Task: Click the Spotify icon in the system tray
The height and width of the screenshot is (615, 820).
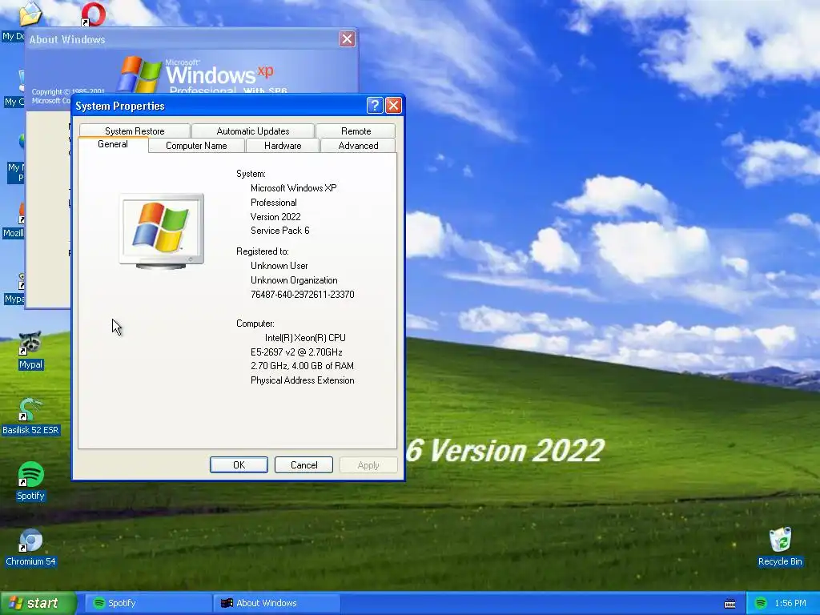Action: coord(761,603)
